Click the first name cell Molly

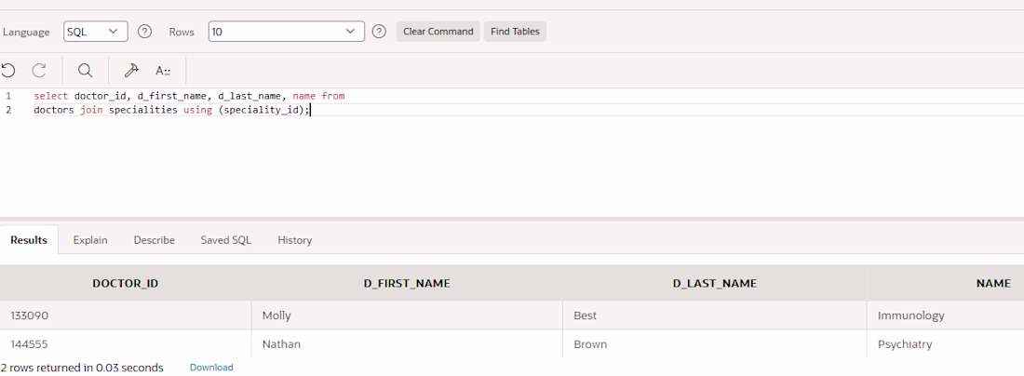click(407, 316)
